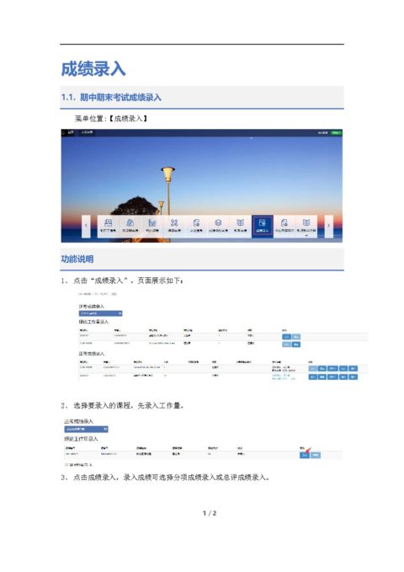Open the stacked layers icon tile

[x=218, y=226]
